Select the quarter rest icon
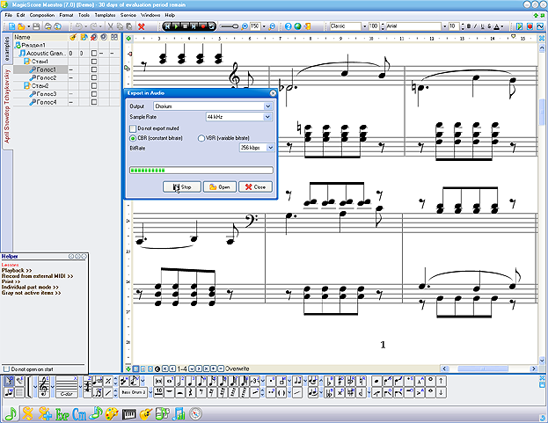The height and width of the screenshot is (423, 548). tap(191, 392)
